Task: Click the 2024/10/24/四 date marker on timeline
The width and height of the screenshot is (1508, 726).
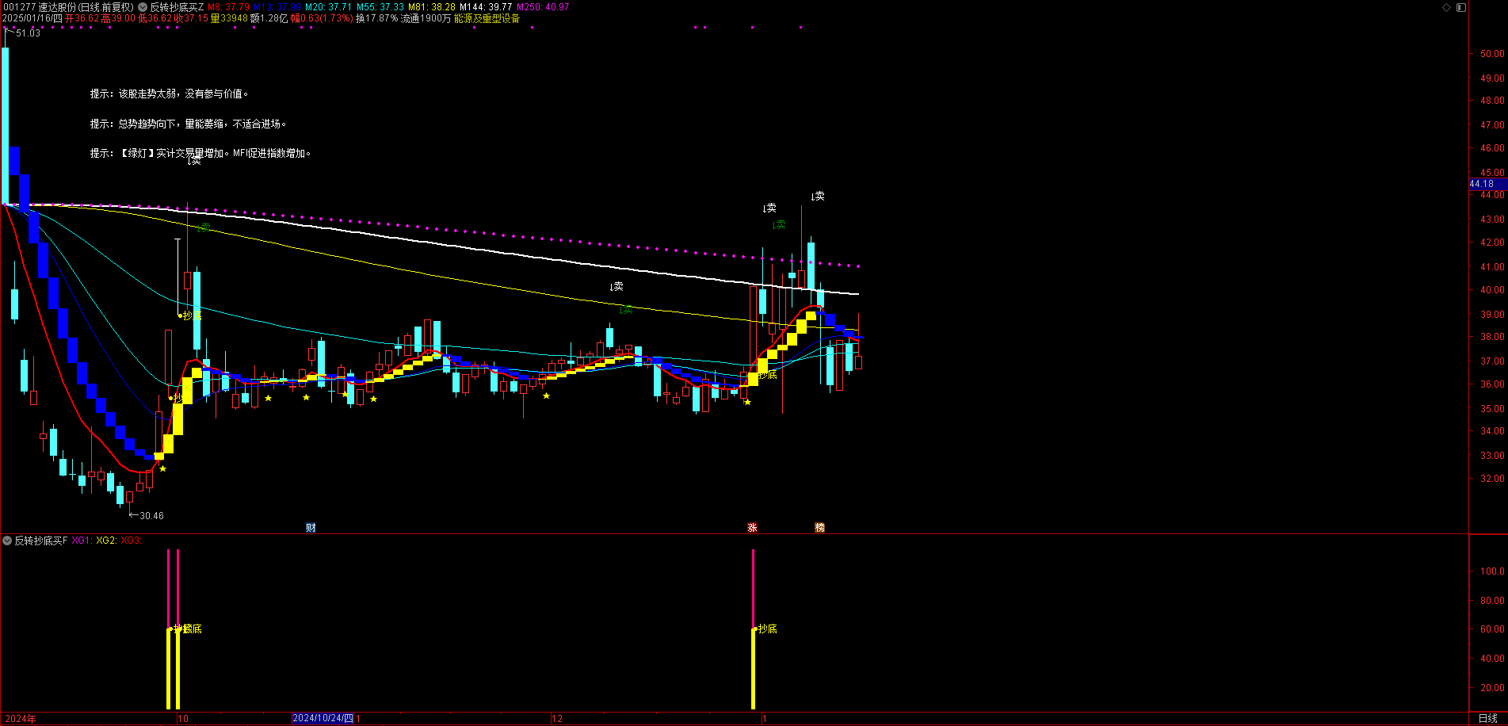Action: point(323,718)
